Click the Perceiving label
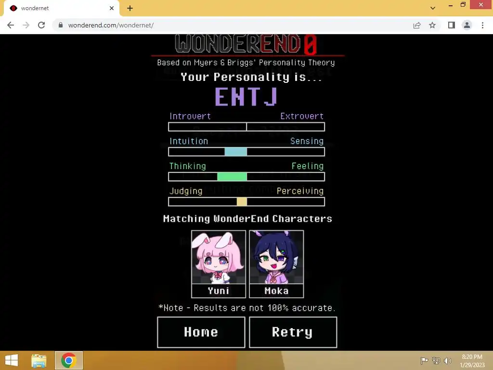 pyautogui.click(x=300, y=191)
